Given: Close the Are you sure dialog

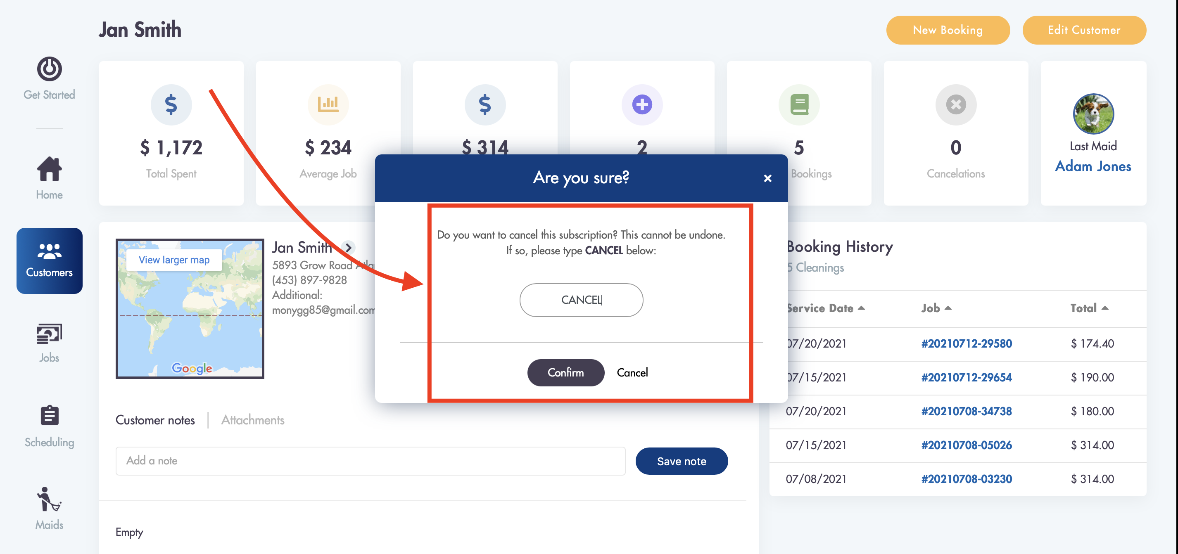Looking at the screenshot, I should [x=768, y=178].
